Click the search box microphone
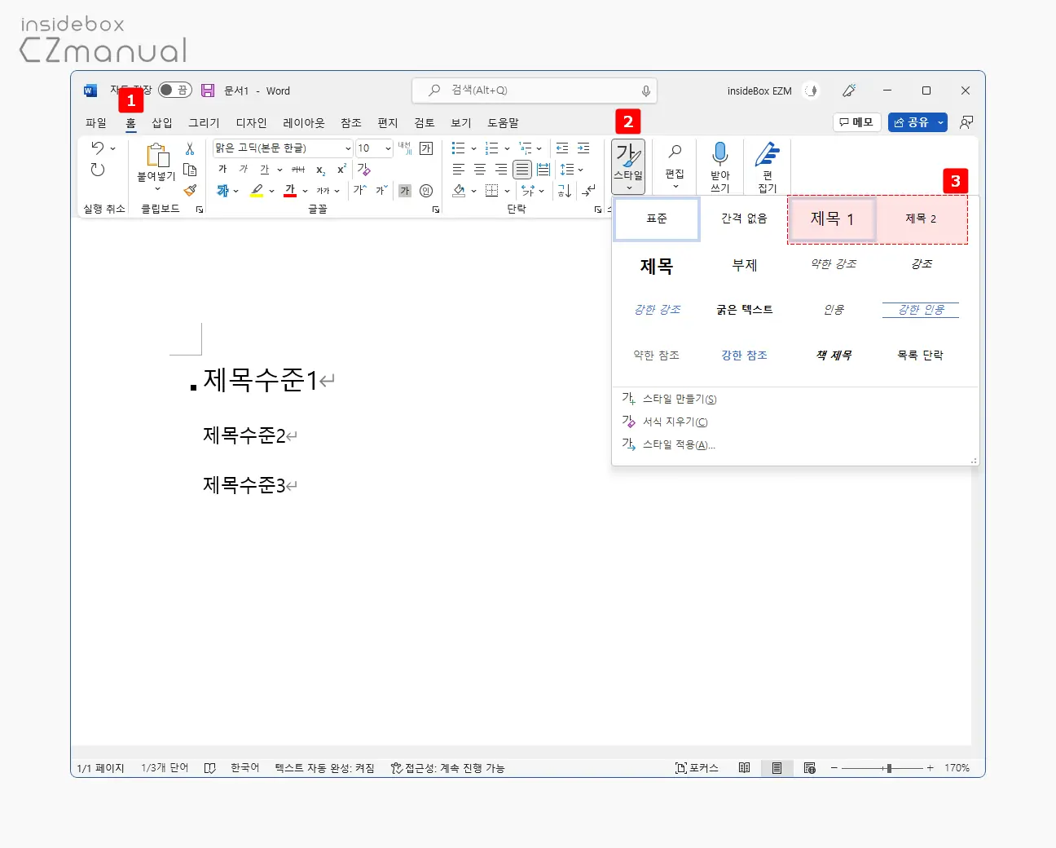 pos(645,91)
